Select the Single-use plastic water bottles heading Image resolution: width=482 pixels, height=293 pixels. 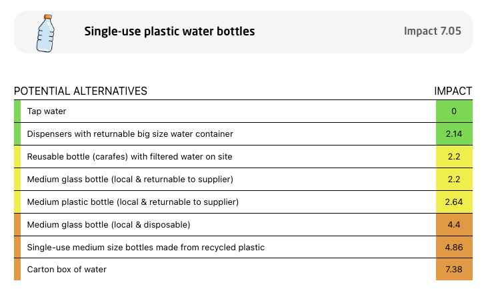pos(169,31)
